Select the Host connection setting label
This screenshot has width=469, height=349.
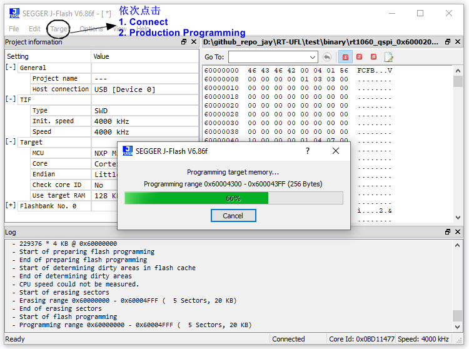click(61, 89)
